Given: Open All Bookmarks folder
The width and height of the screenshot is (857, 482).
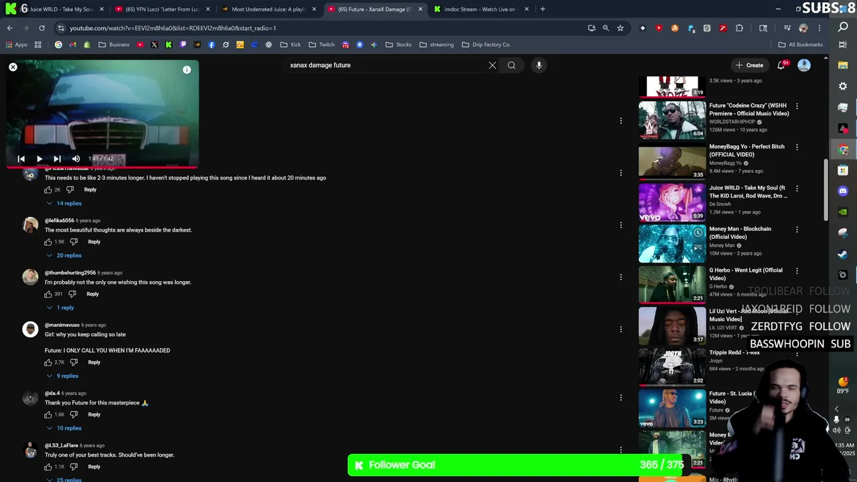Looking at the screenshot, I should pos(800,45).
